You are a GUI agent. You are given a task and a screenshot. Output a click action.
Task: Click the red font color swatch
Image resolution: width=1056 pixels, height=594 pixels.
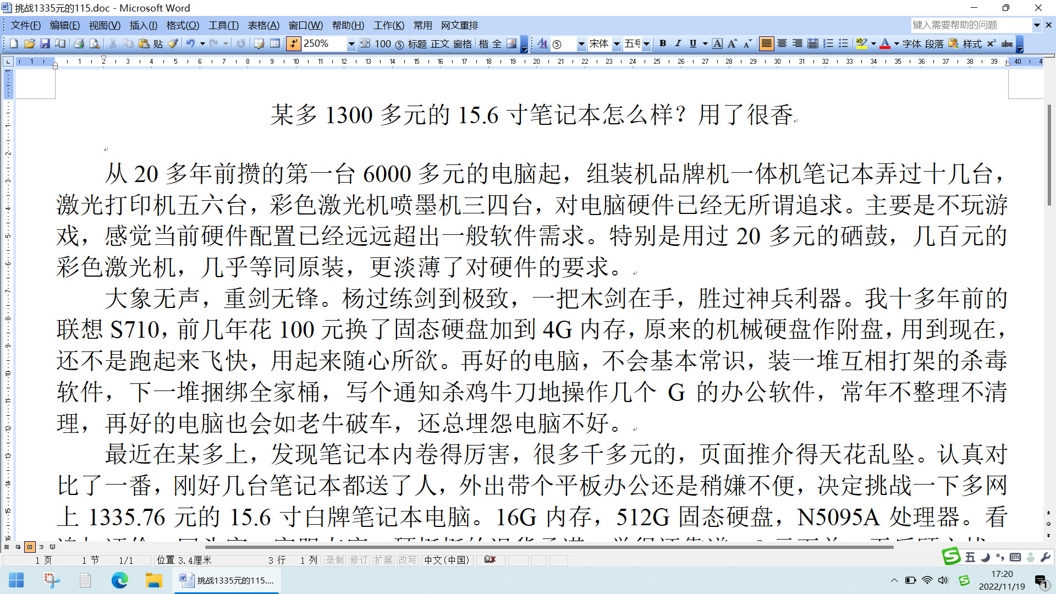[x=884, y=47]
